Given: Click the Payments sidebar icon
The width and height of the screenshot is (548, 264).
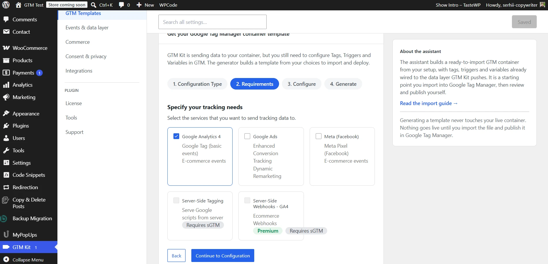Looking at the screenshot, I should click(x=6, y=73).
